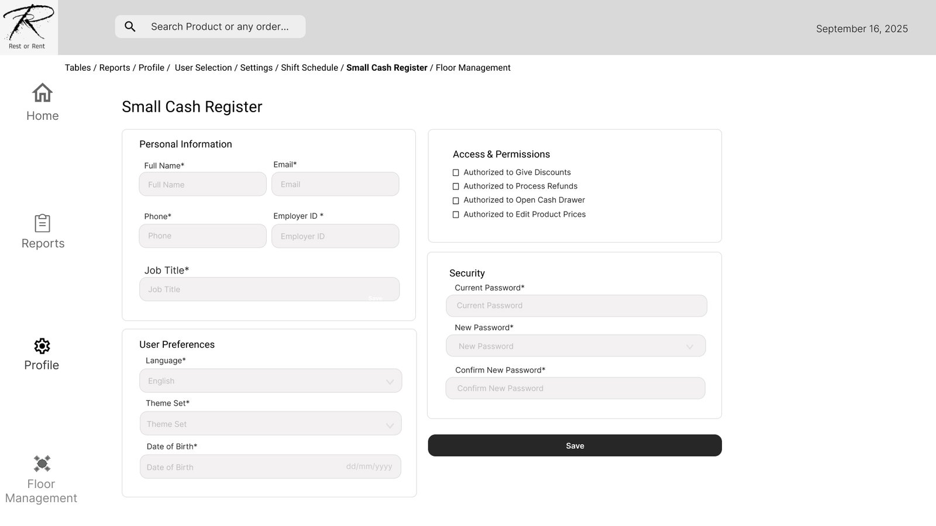Focus the Full Name input field
Screen dimensions: 936x526
[202, 184]
